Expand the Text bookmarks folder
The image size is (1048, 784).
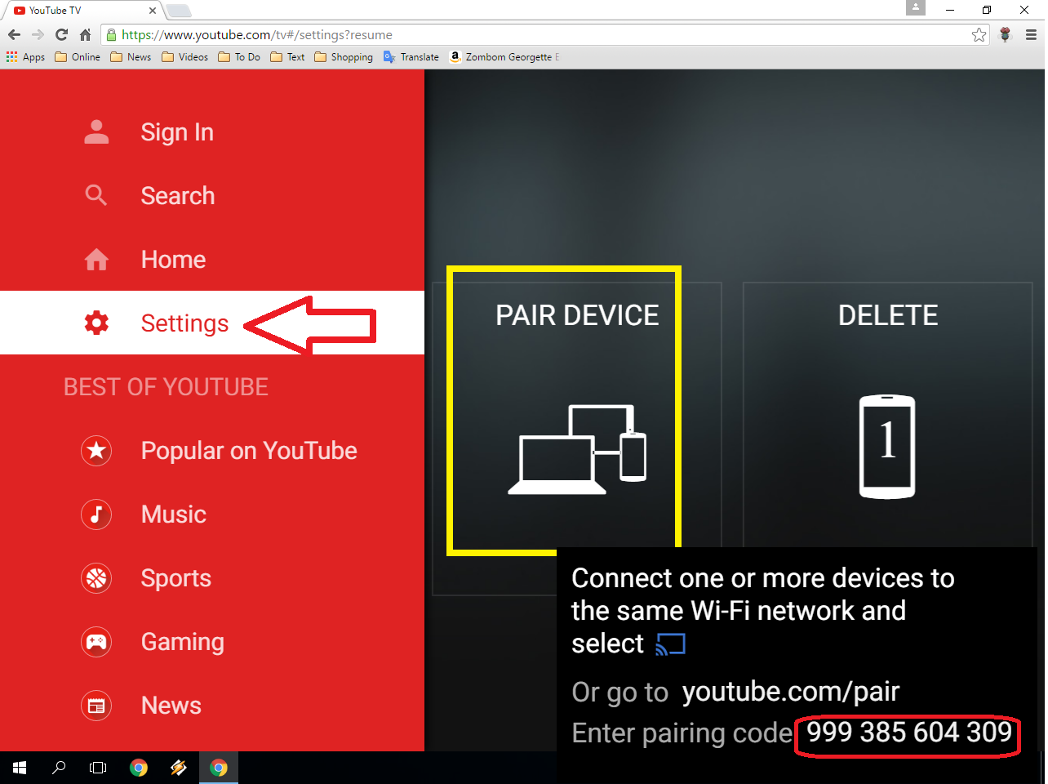pyautogui.click(x=287, y=57)
